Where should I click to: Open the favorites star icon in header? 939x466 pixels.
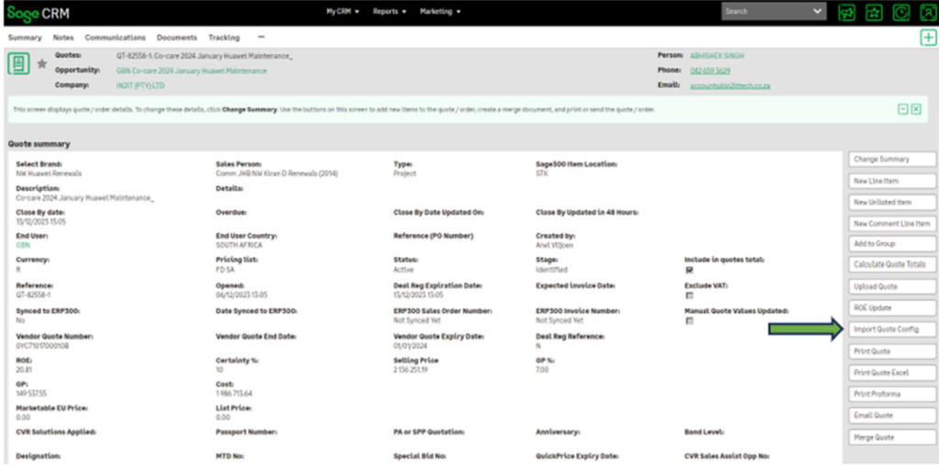(875, 12)
